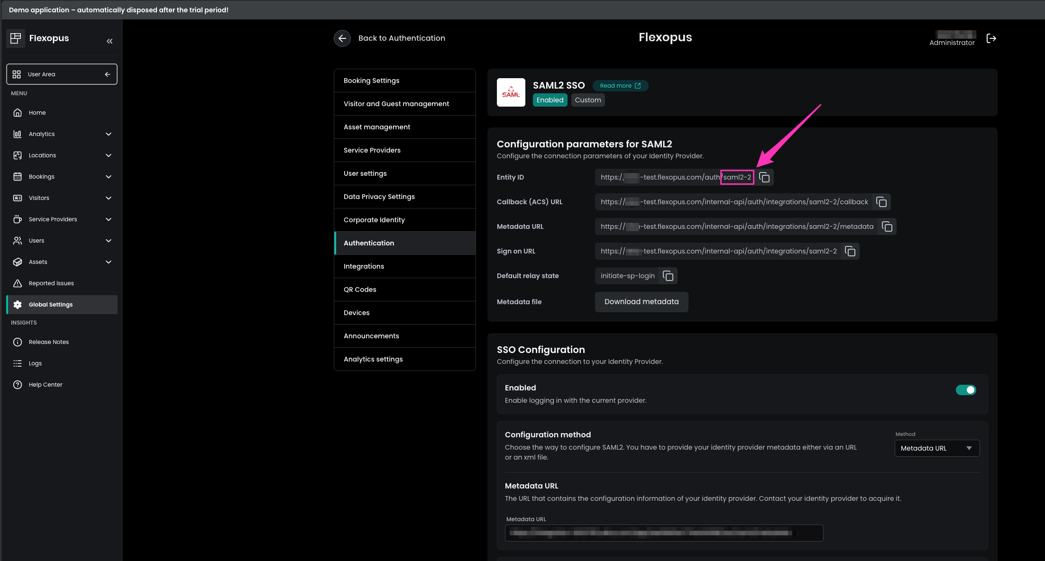Select Analytics settings tab
Image resolution: width=1045 pixels, height=561 pixels.
pyautogui.click(x=405, y=359)
